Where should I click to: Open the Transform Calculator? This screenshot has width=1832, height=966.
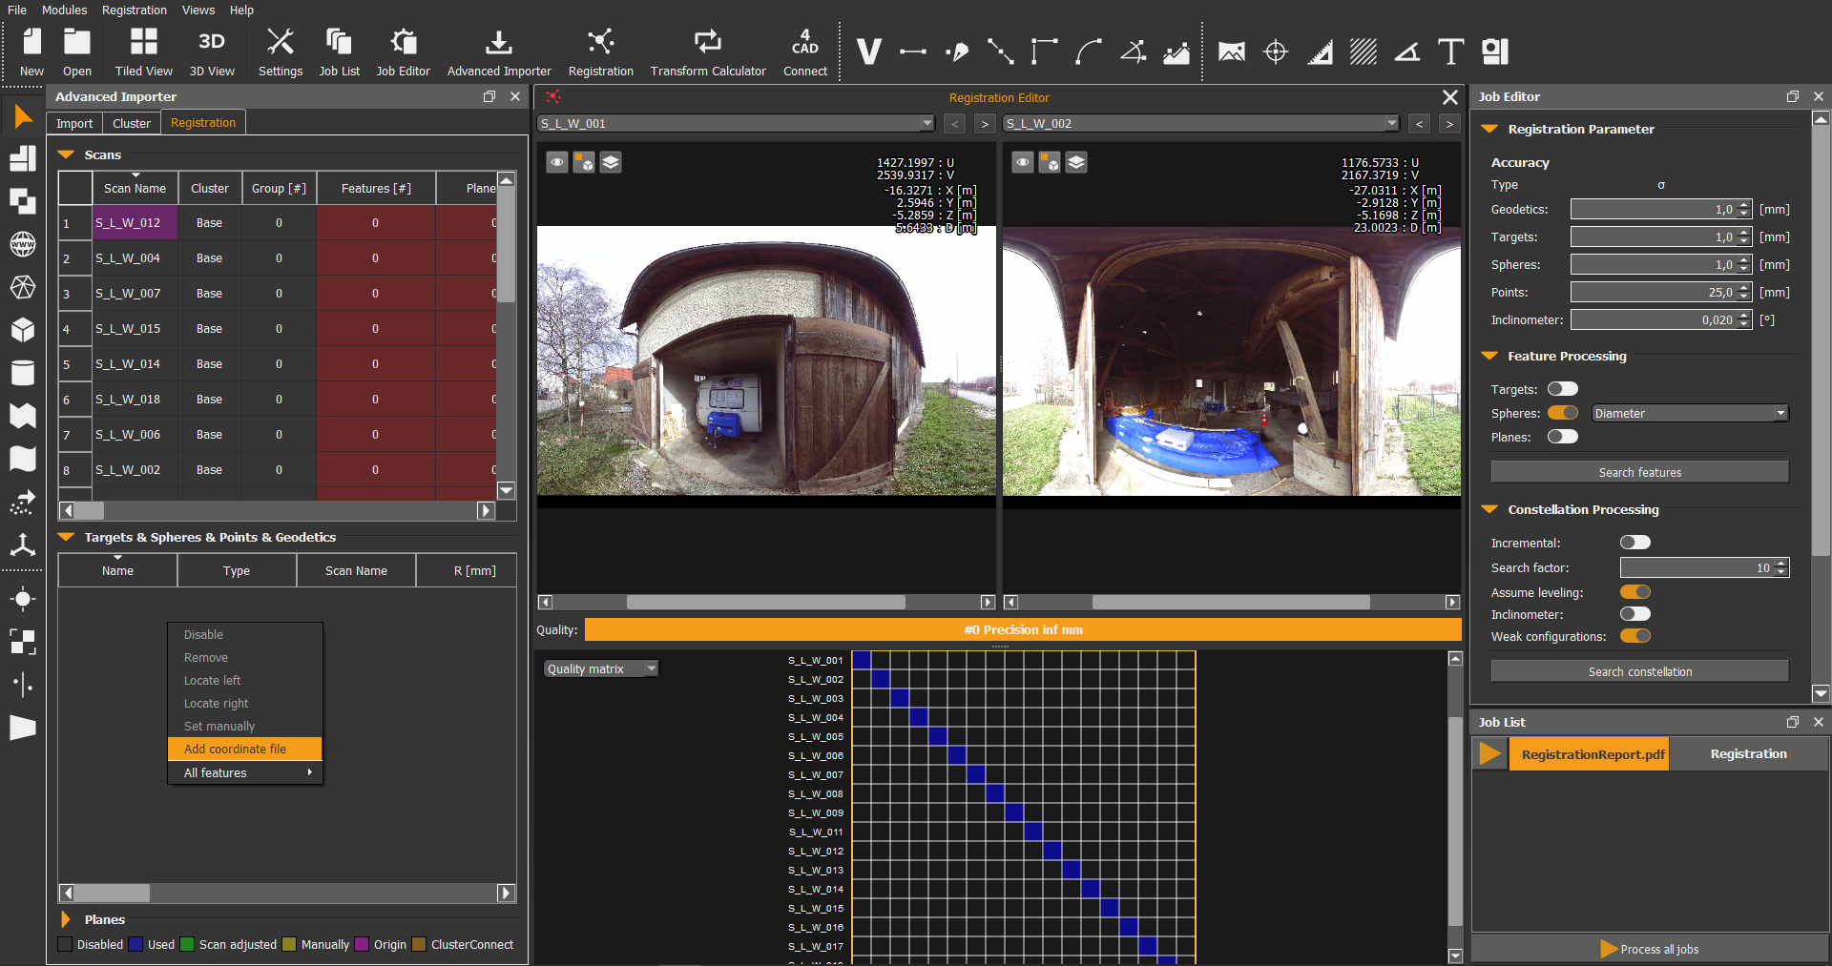(708, 51)
